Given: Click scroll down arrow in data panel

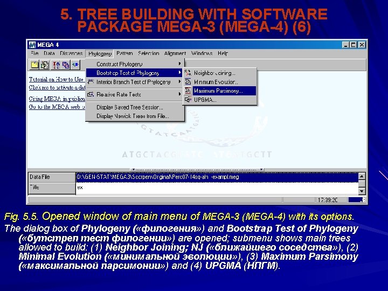Looking at the screenshot, I should pyautogui.click(x=362, y=191).
